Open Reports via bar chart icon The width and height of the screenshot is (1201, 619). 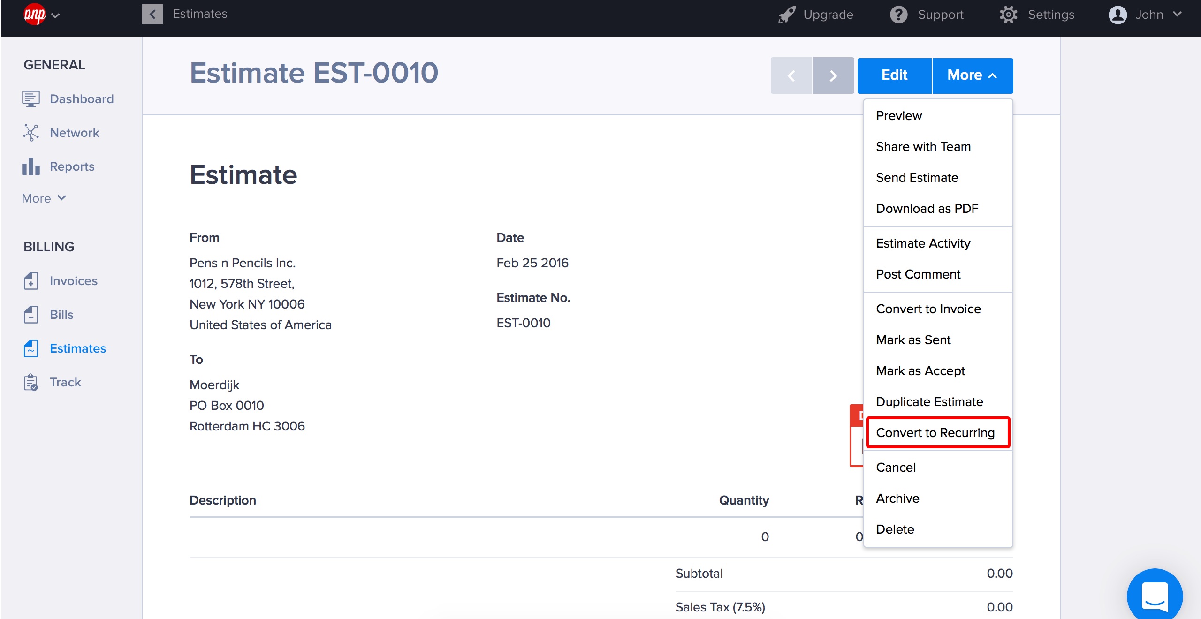[x=31, y=166]
